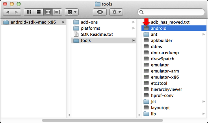
Task: Select the draw9patch executable icon
Action: pyautogui.click(x=146, y=59)
